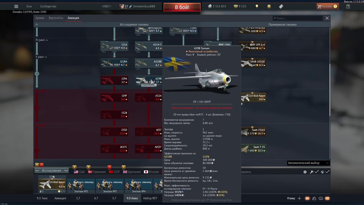Open the contacts people icon near squad

314,198
